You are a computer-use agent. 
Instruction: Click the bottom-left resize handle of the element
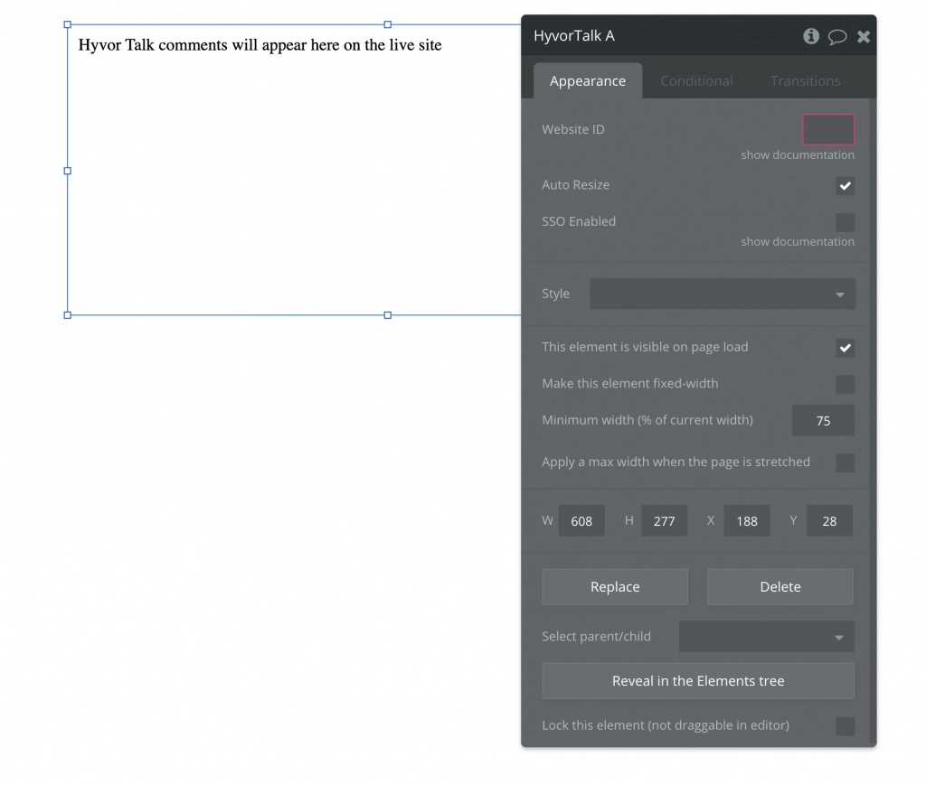[x=67, y=315]
